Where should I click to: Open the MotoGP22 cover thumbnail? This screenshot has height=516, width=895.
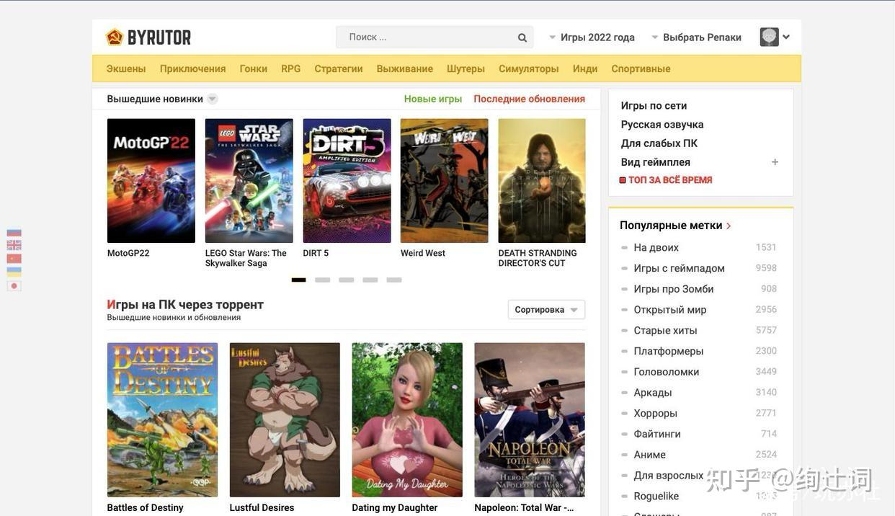(x=151, y=181)
